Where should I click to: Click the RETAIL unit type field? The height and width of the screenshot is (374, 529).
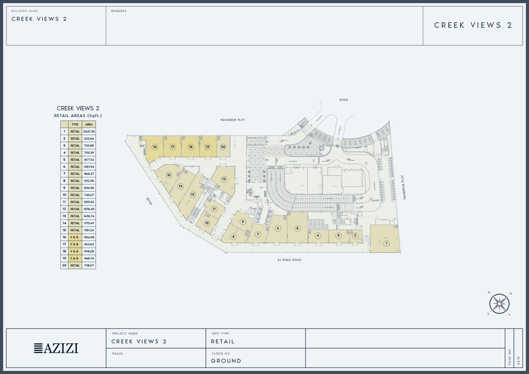(223, 341)
